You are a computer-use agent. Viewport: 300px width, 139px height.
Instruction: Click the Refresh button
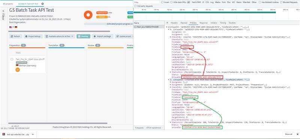pos(16,36)
